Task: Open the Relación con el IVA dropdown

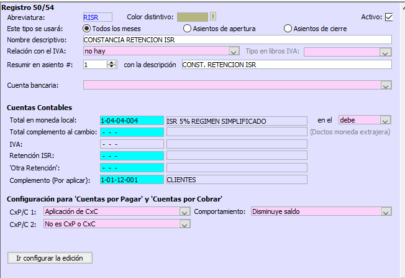Action: click(x=234, y=52)
